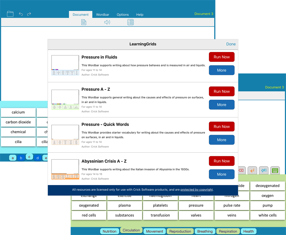Click the speaker speech icon in toolbar
The image size is (286, 235).
pos(107,22)
